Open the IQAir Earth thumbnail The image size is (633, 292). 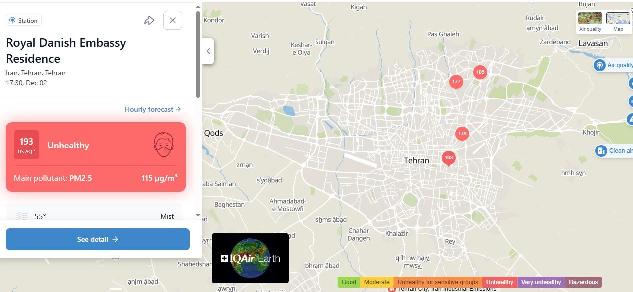(x=250, y=258)
